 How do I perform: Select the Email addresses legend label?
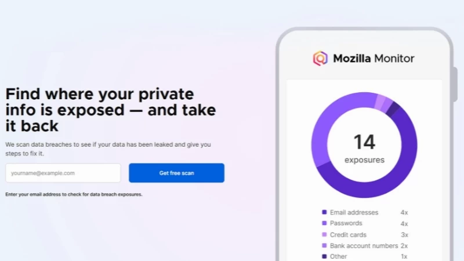pyautogui.click(x=354, y=212)
